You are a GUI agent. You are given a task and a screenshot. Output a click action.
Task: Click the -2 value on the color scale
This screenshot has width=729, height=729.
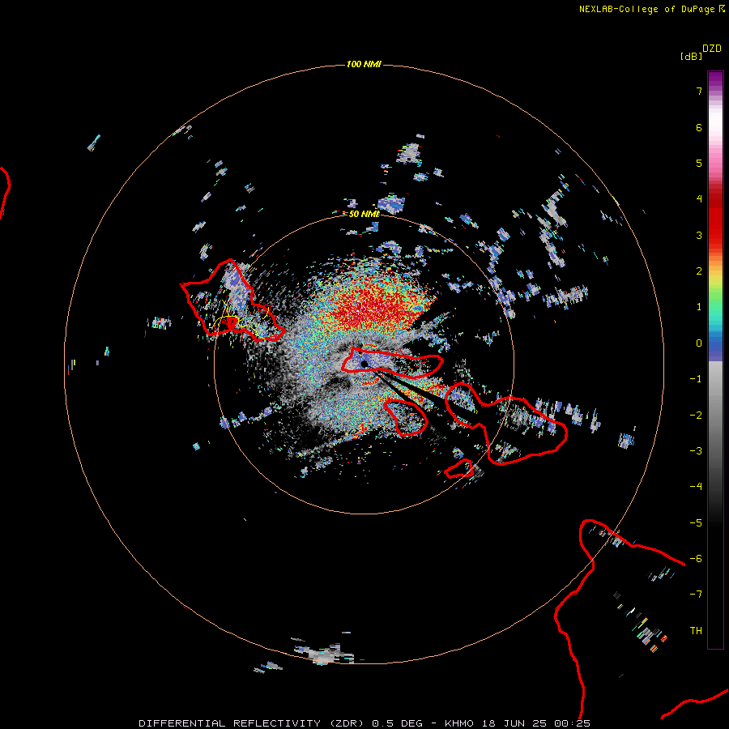coord(696,416)
